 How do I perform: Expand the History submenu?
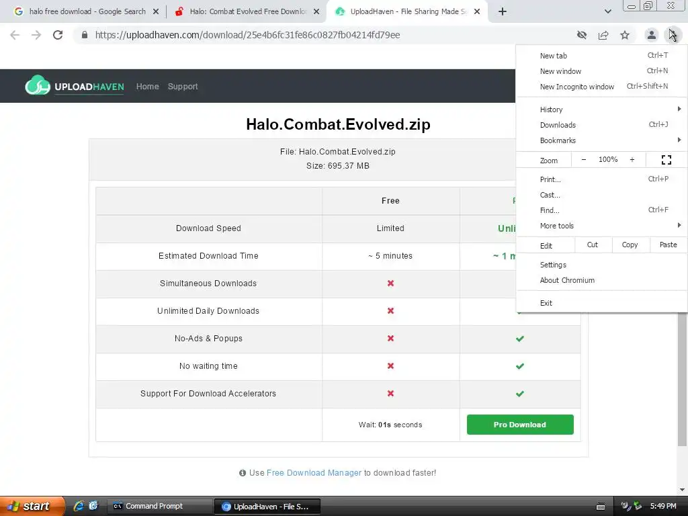point(601,110)
